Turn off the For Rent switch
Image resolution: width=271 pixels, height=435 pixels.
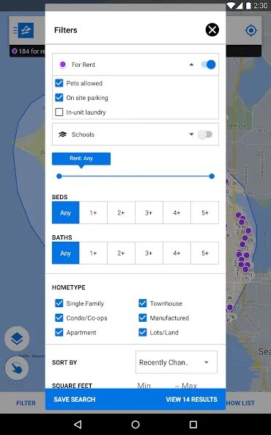tap(208, 65)
